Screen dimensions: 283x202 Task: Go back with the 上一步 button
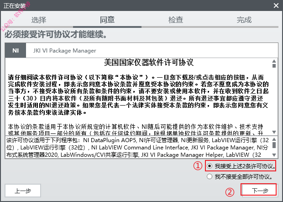pos(23,191)
